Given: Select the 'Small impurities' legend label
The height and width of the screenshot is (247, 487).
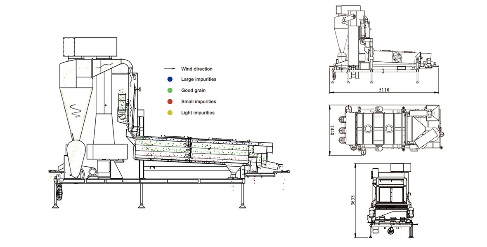Looking at the screenshot, I should click(x=199, y=102).
